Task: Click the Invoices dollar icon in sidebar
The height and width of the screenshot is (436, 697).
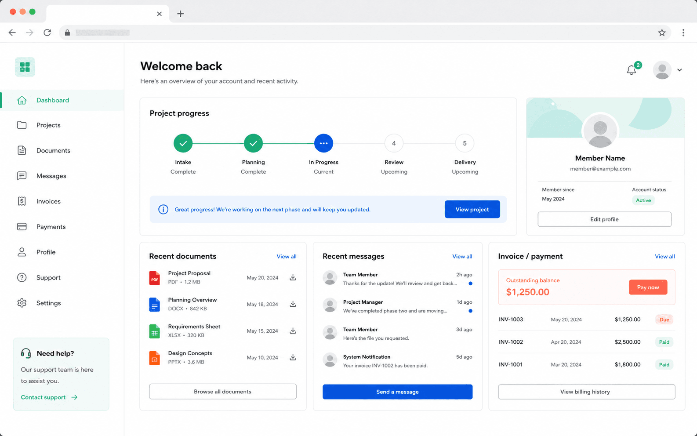Action: (22, 201)
